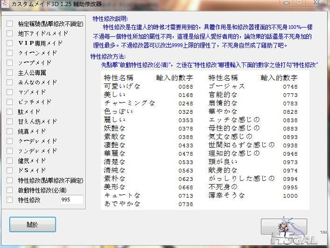Click the 0248 number value
Image resolution: width=330 pixels, height=248 pixels.
186,103
